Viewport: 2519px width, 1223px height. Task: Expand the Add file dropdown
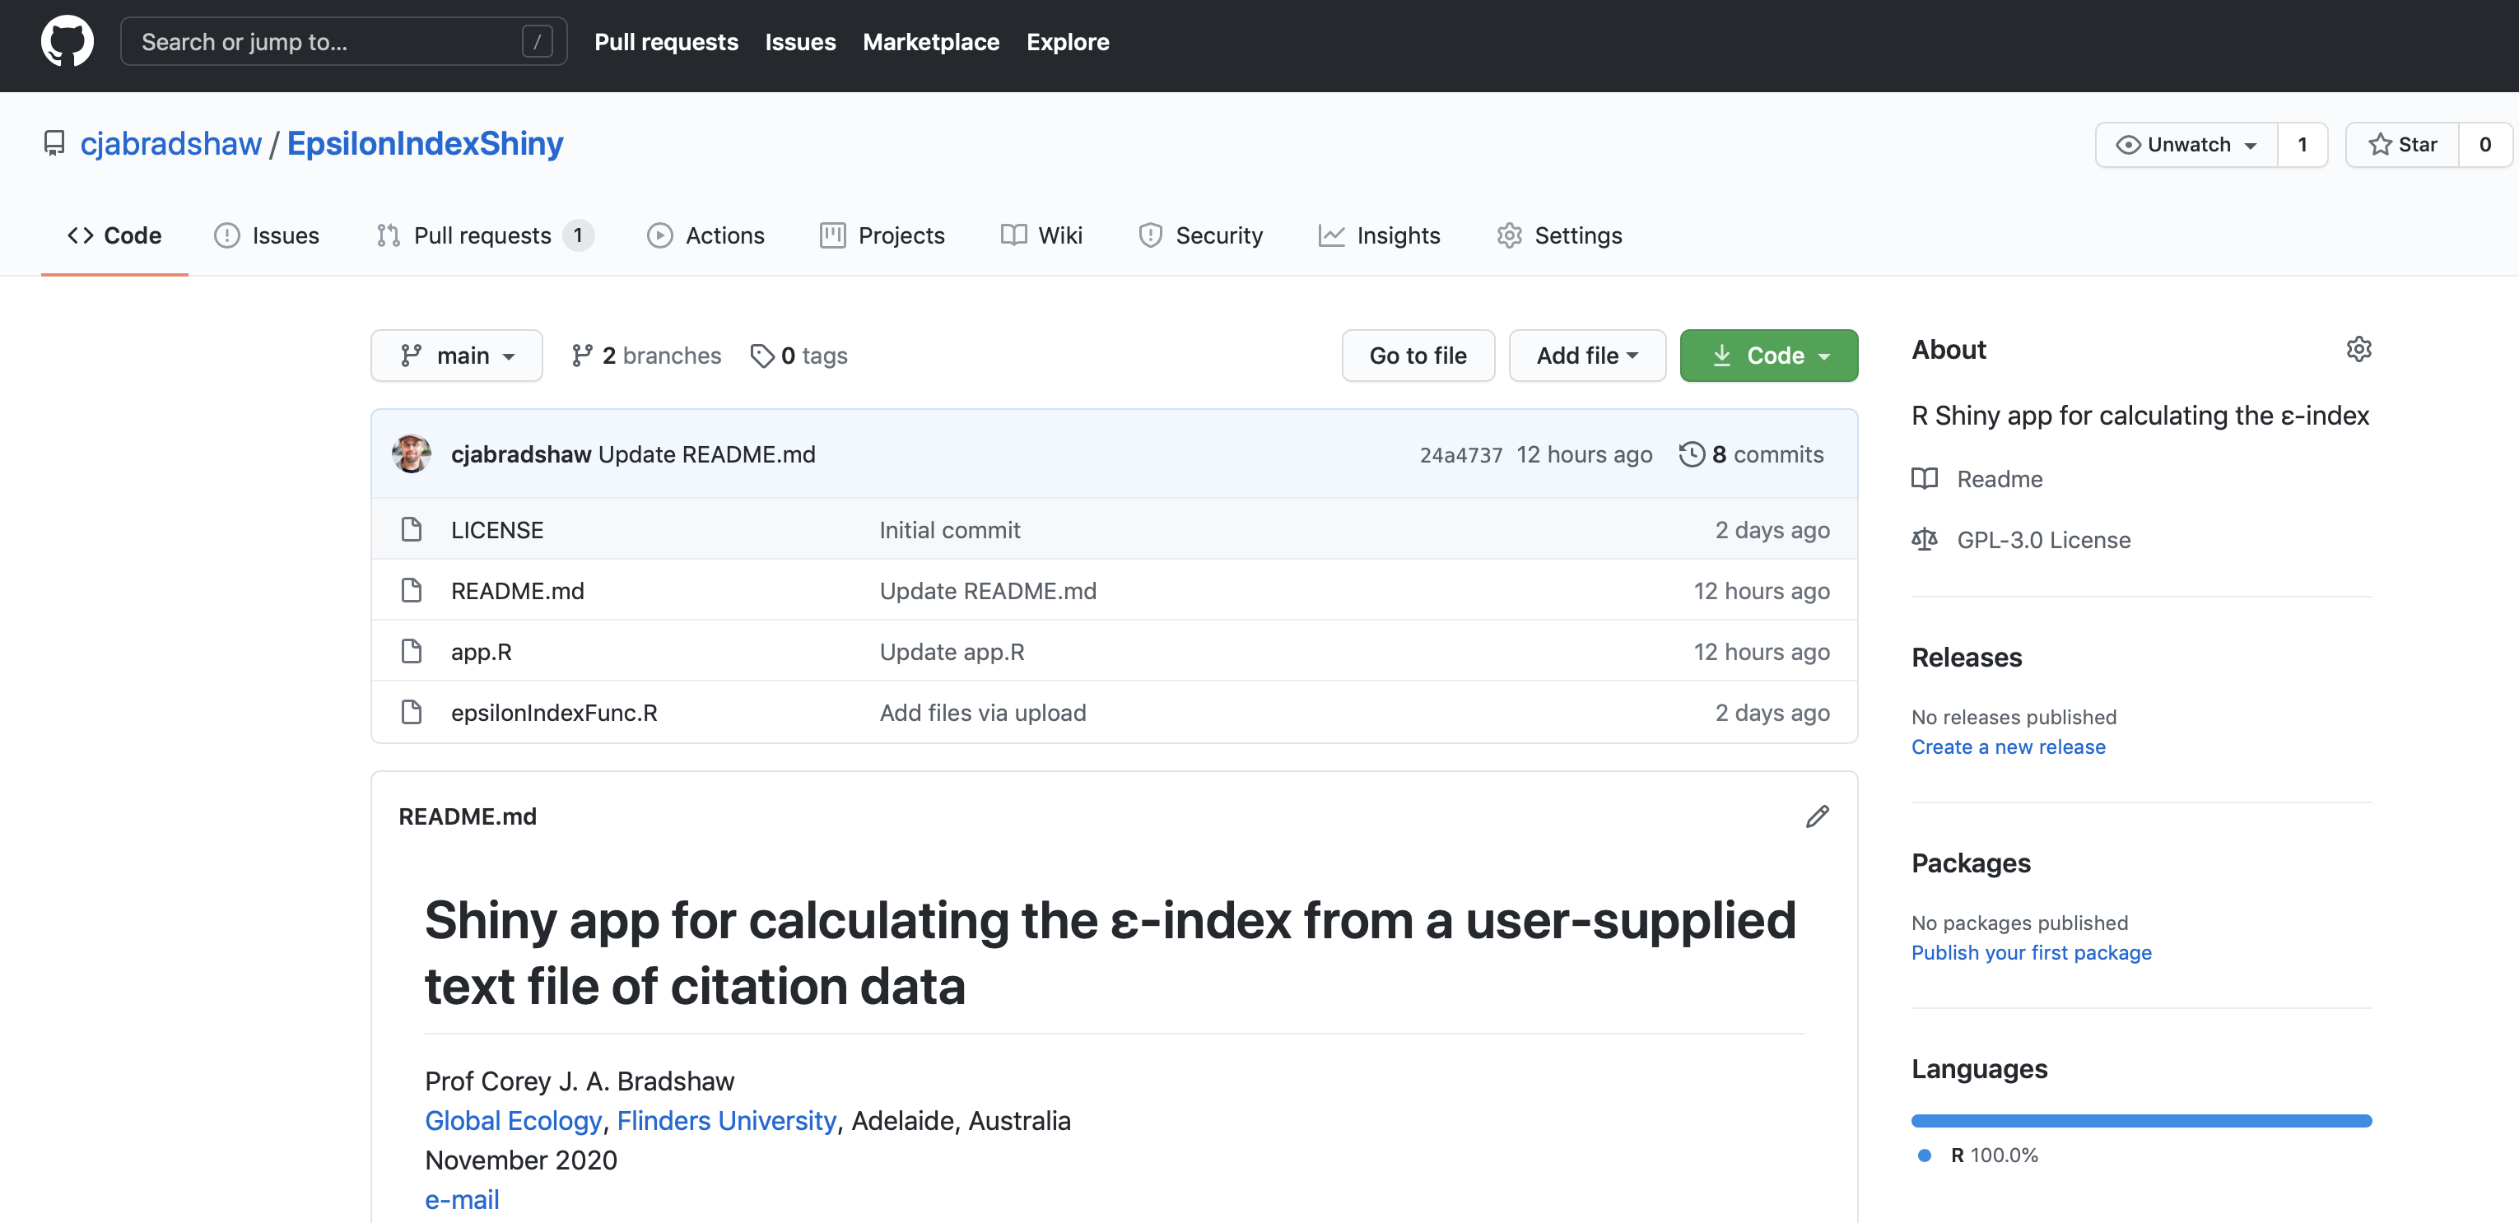[1586, 356]
